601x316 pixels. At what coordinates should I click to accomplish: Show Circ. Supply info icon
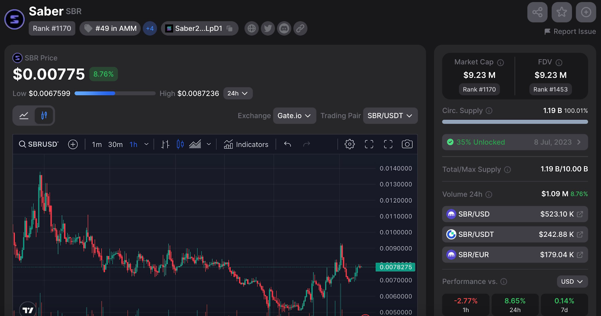pos(489,111)
